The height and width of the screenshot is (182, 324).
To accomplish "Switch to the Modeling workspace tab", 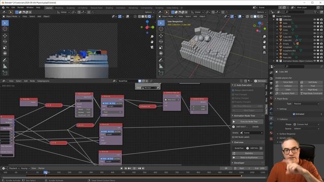I will 59,8.
